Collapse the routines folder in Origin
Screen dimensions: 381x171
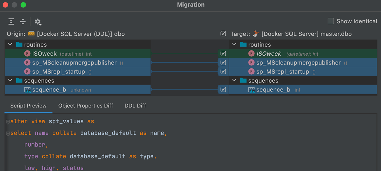point(10,44)
